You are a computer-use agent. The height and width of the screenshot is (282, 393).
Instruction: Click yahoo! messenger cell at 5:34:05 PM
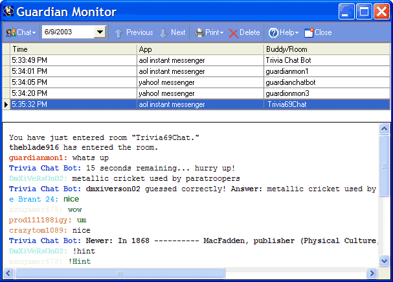(x=200, y=82)
